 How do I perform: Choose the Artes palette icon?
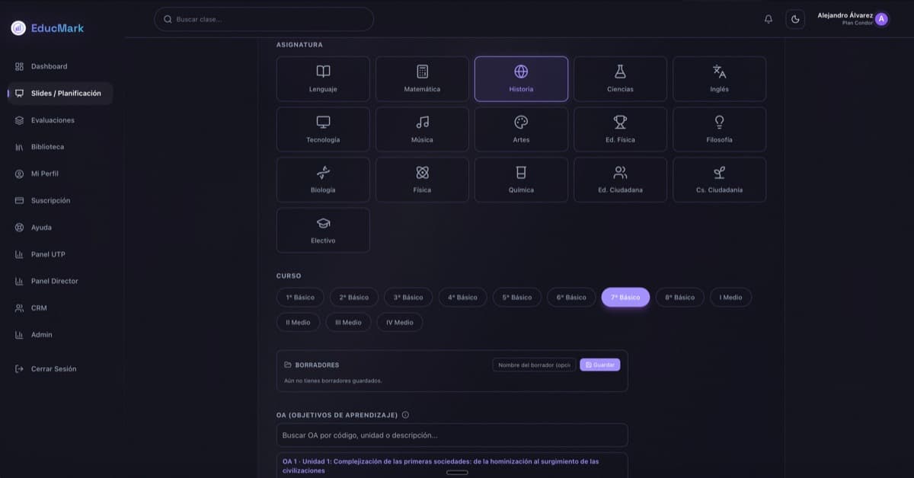point(521,123)
